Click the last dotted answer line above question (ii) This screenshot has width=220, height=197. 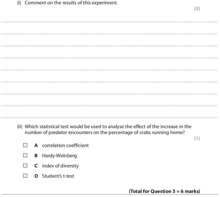[110, 118]
